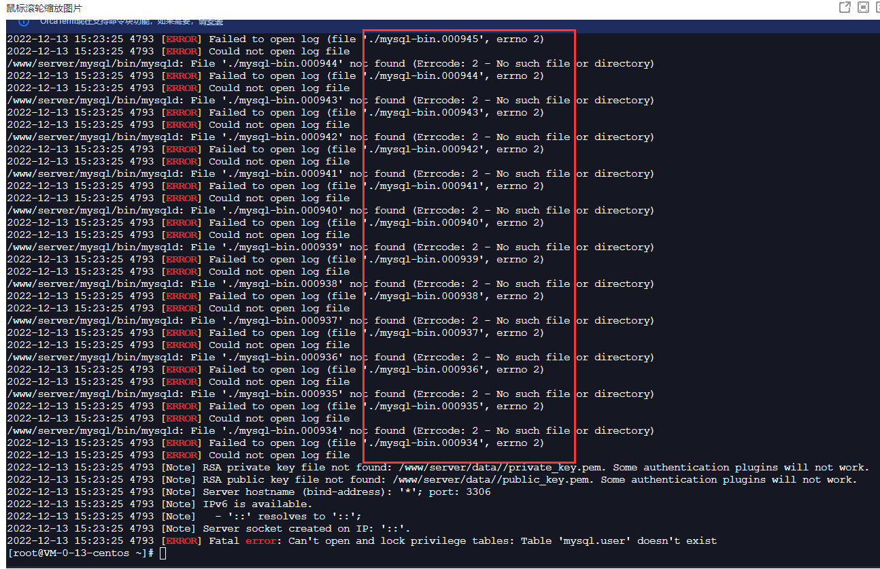Screen dimensions: 880x569
Task: Click the terminal block cursor after the prompt
Action: pos(162,553)
